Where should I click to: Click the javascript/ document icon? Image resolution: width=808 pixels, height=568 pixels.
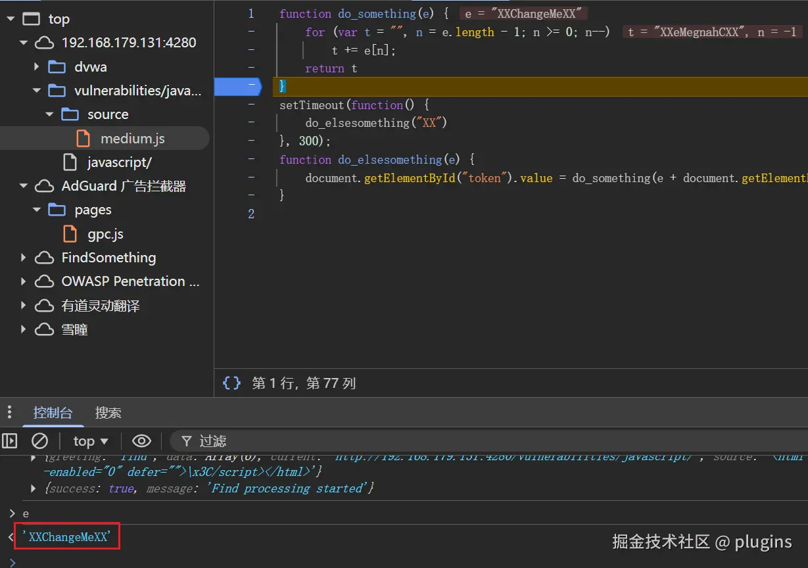point(70,162)
